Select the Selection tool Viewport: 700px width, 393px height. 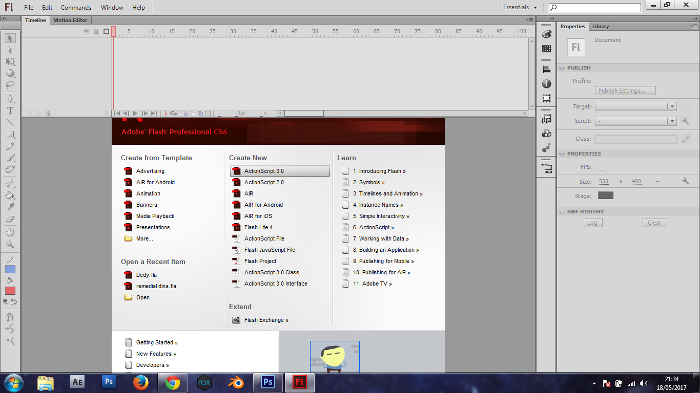tap(10, 38)
